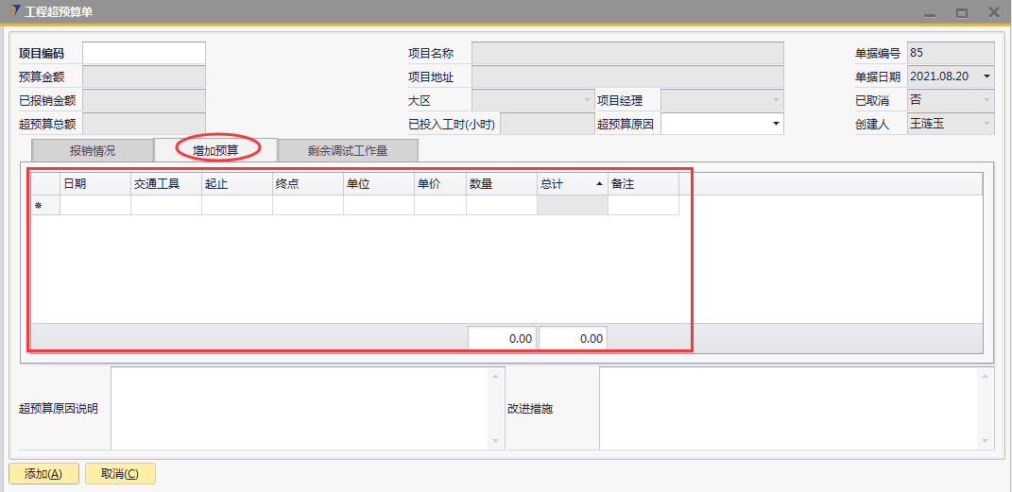This screenshot has width=1012, height=492.
Task: Switch to the 报销情况 tab
Action: click(x=92, y=150)
